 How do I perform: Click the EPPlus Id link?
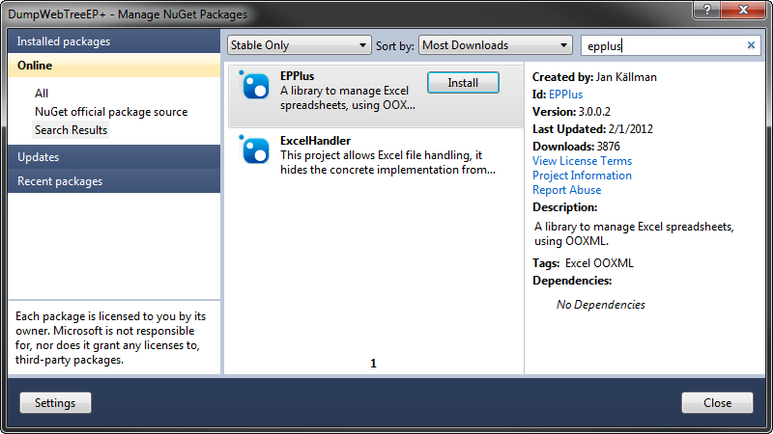coord(565,95)
